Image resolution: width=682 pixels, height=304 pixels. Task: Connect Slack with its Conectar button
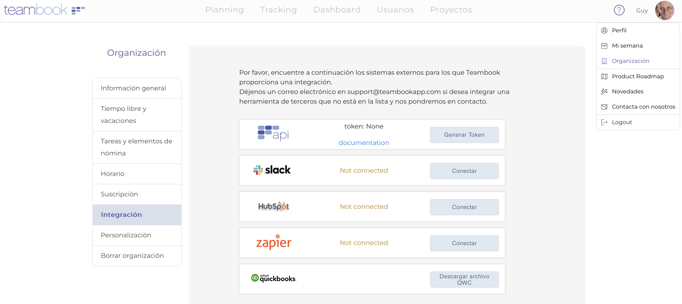tap(464, 171)
